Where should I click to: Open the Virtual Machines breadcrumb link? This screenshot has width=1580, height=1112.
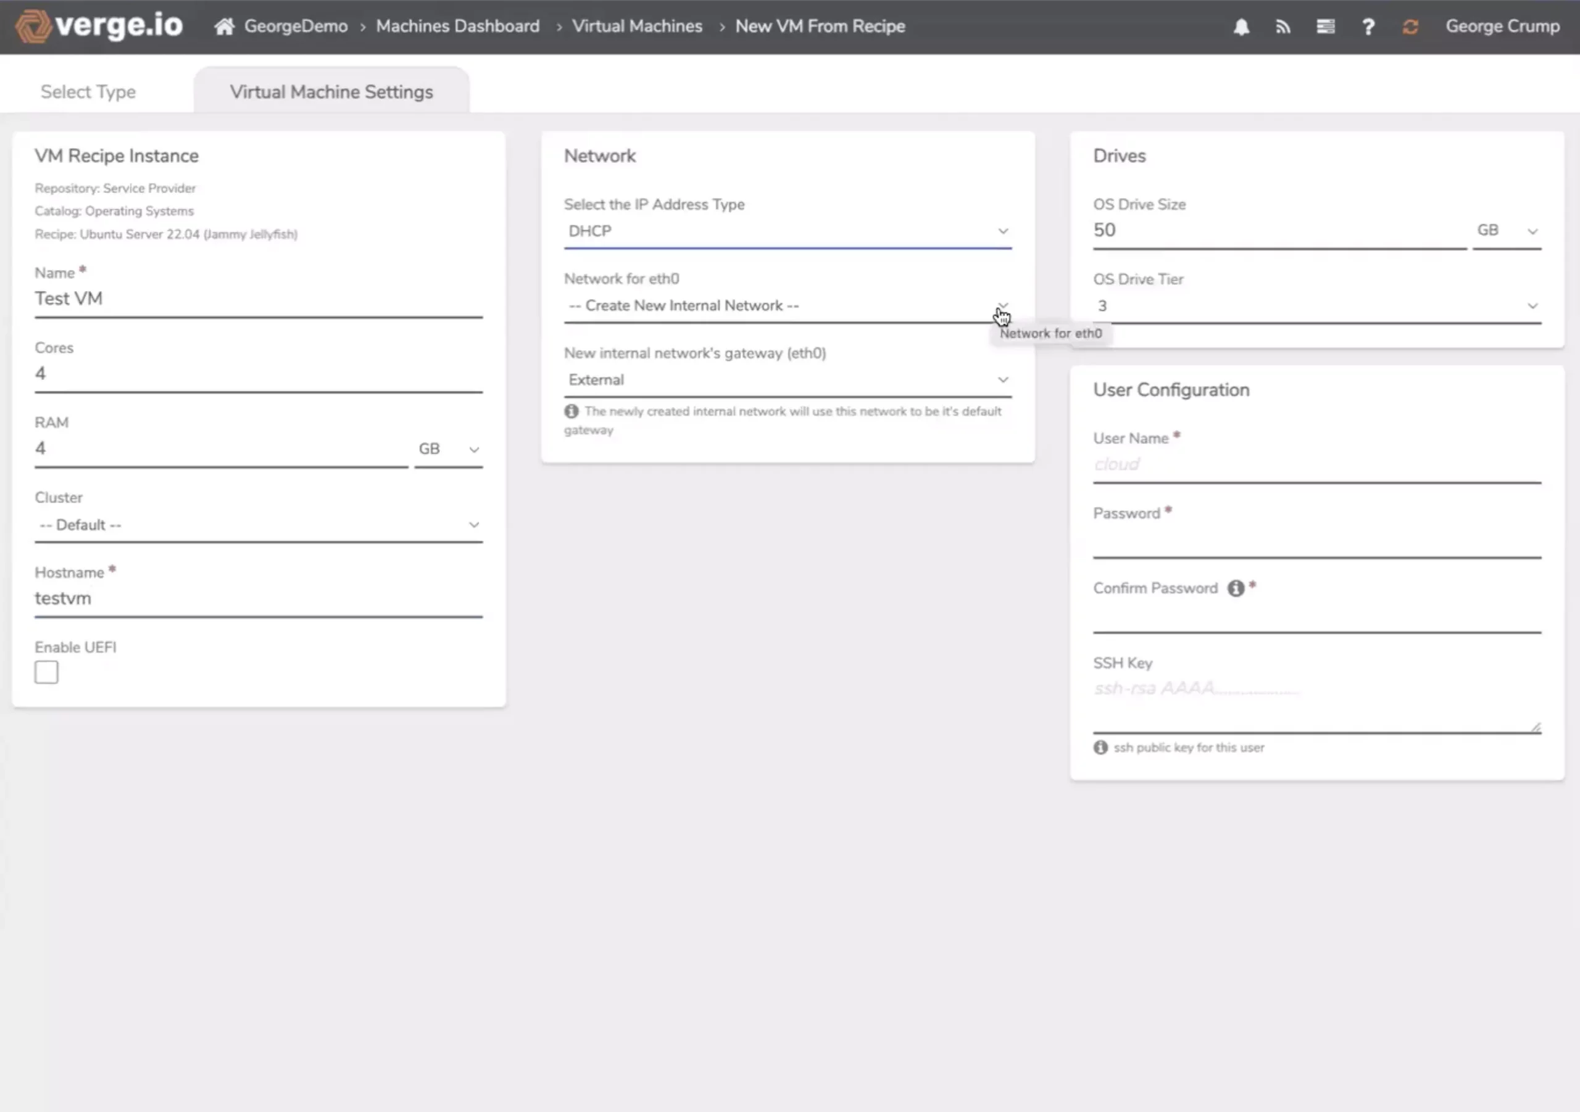[637, 26]
